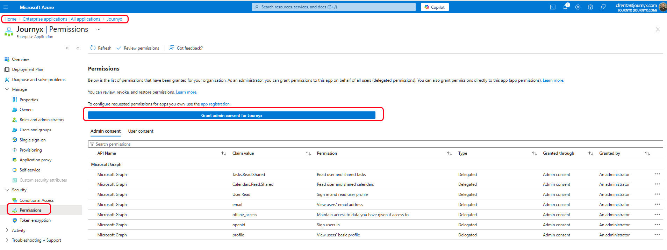Open the help question mark menu

click(x=590, y=7)
